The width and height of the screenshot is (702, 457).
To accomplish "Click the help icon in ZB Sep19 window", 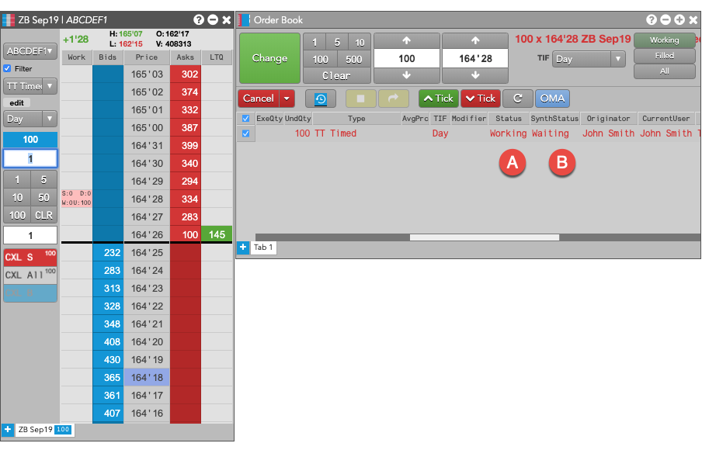I will [198, 19].
